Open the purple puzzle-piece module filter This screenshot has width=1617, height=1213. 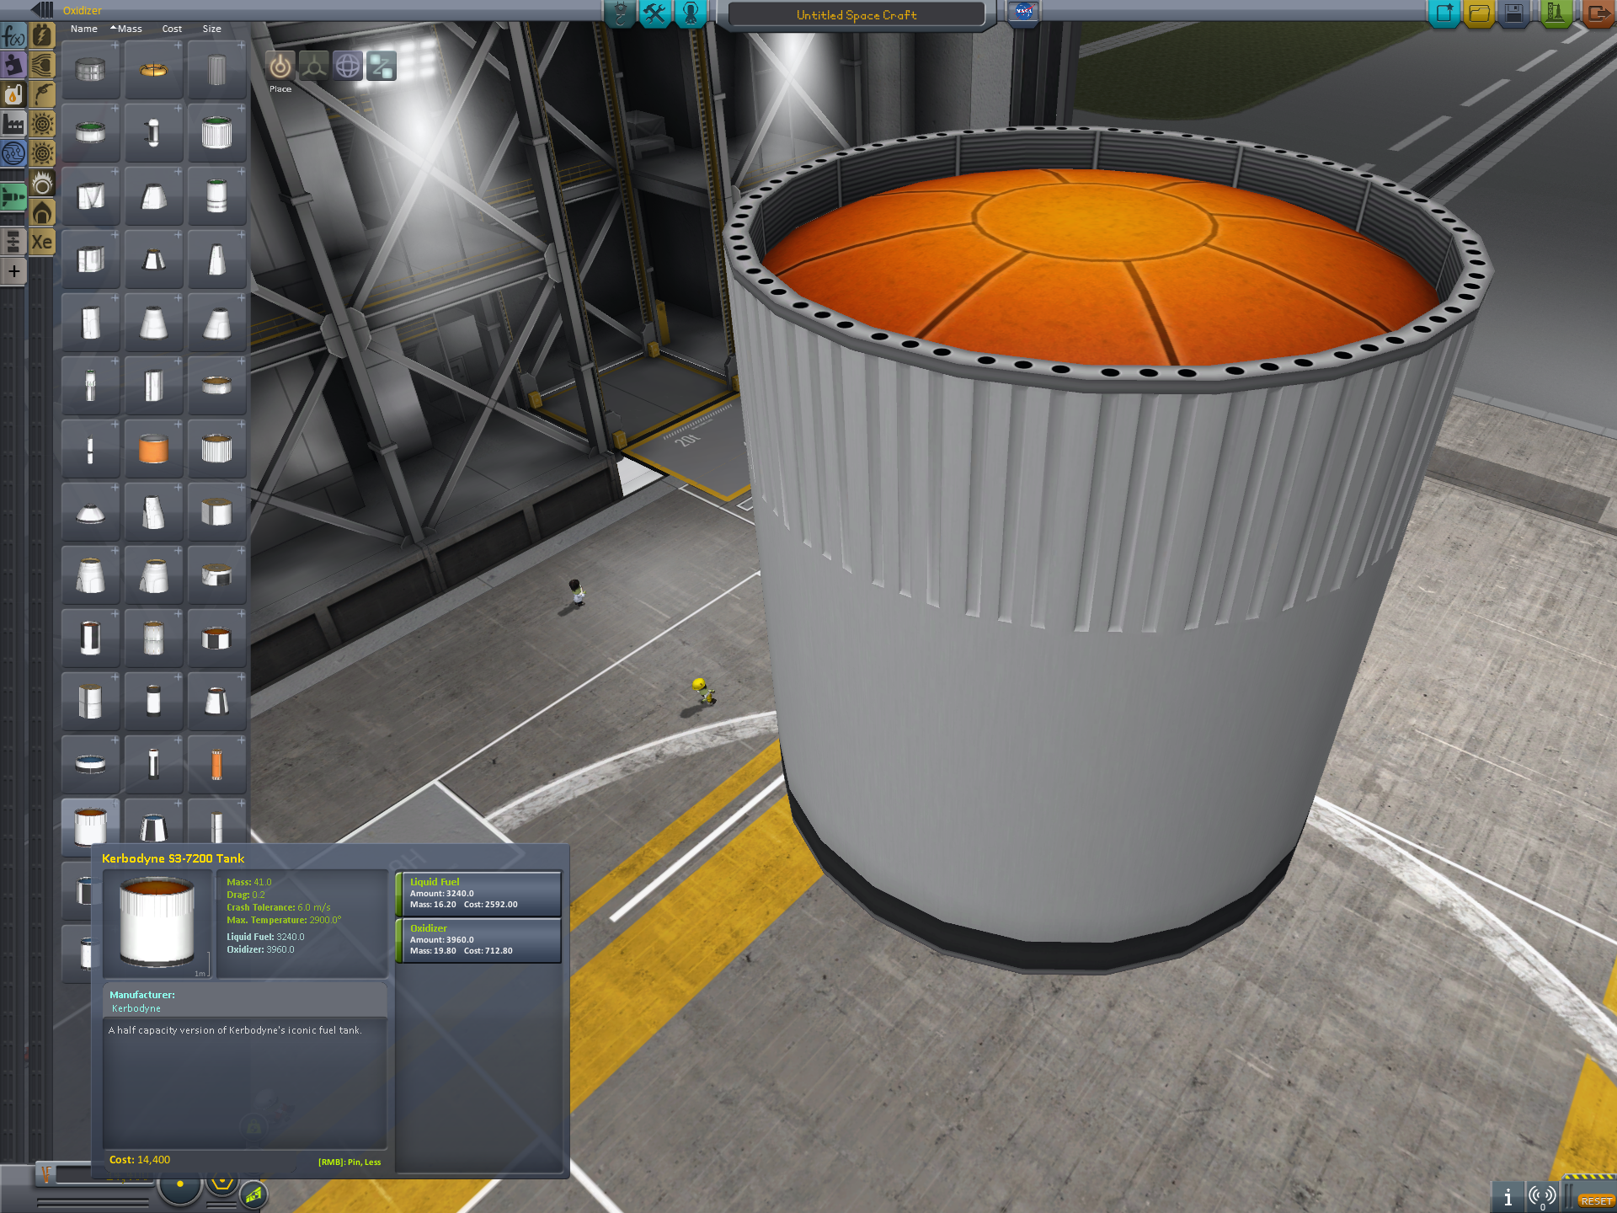coord(13,66)
